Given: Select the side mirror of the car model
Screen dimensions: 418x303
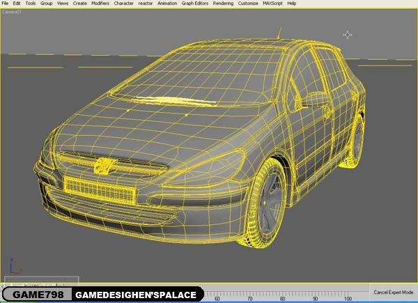Looking at the screenshot, I should click(315, 100).
